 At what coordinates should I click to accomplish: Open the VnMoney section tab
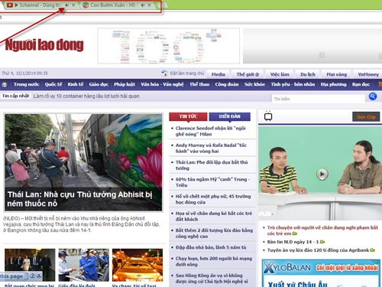(368, 74)
